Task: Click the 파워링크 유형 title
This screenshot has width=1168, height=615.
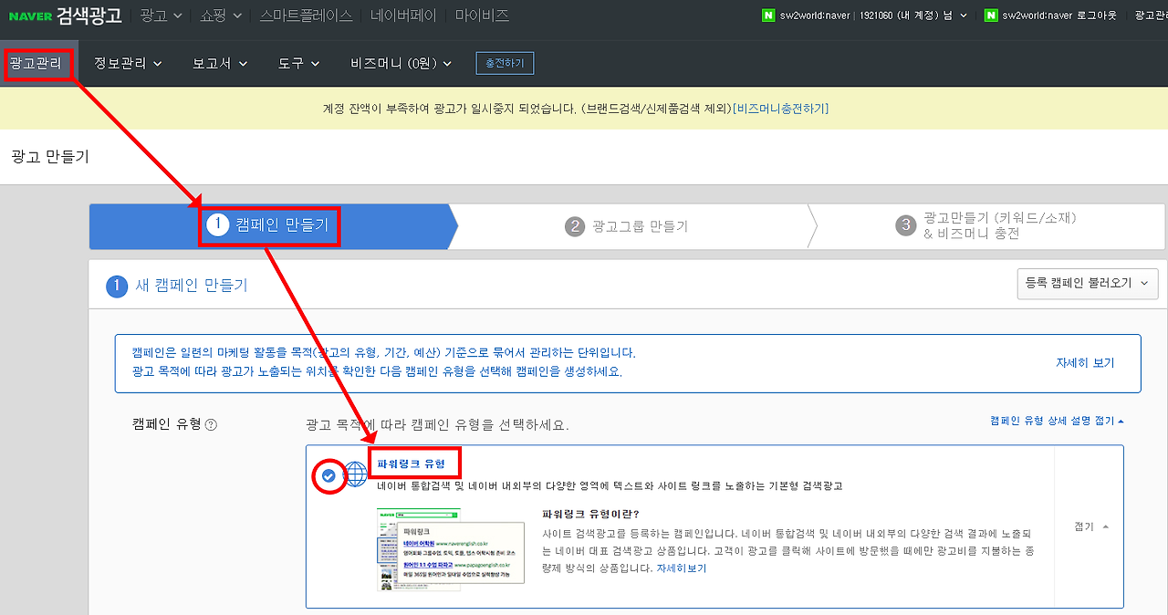Action: 412,464
